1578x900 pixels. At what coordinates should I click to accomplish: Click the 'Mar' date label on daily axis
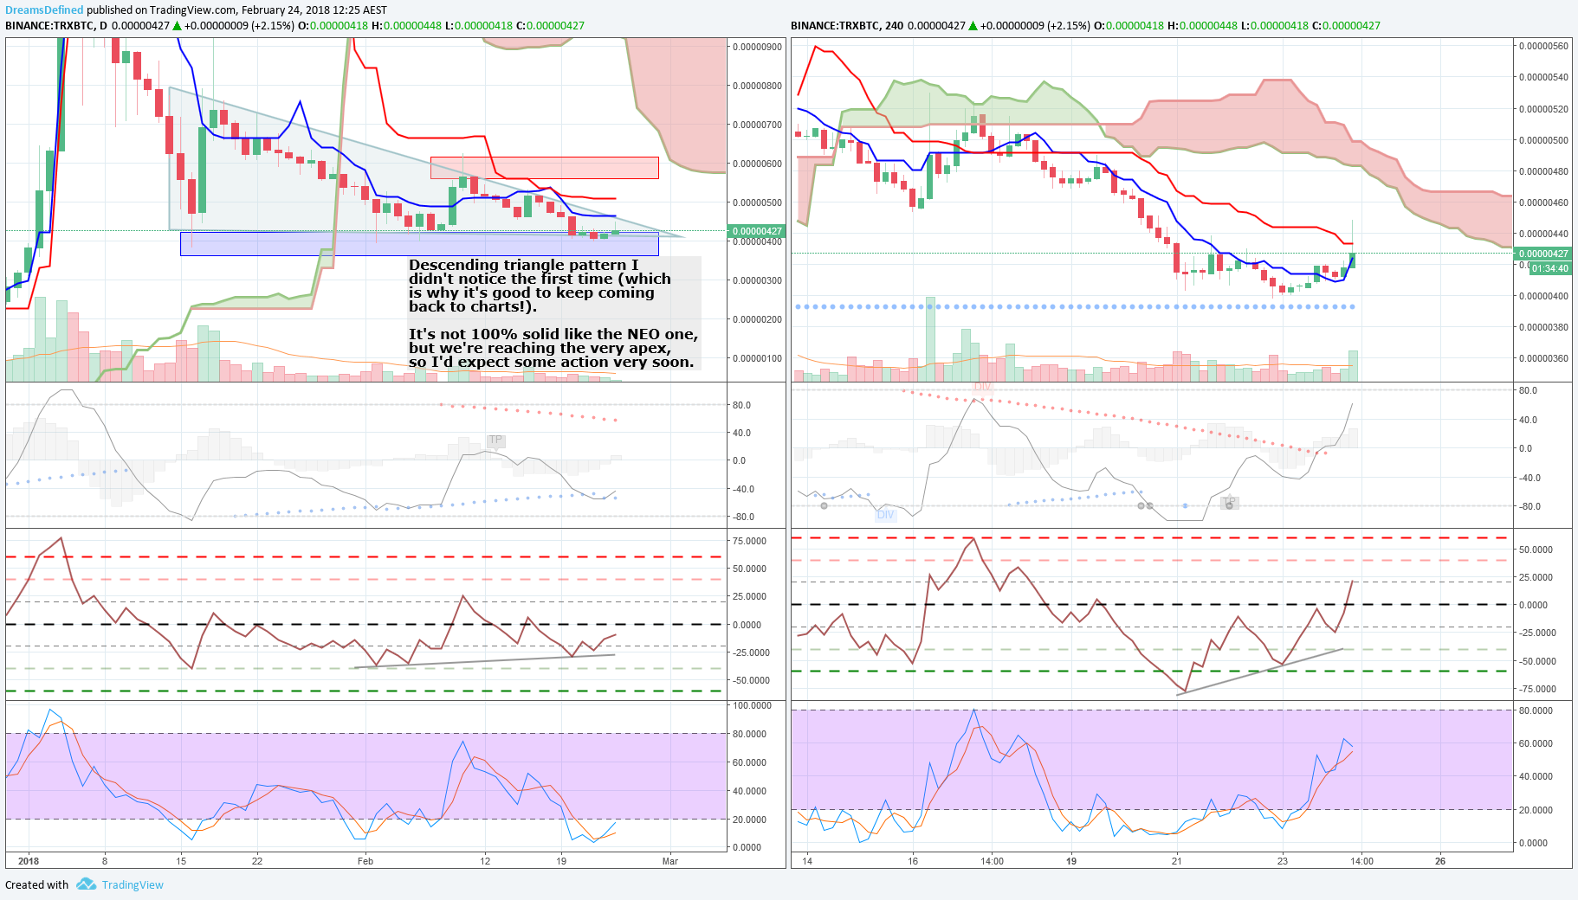669,861
